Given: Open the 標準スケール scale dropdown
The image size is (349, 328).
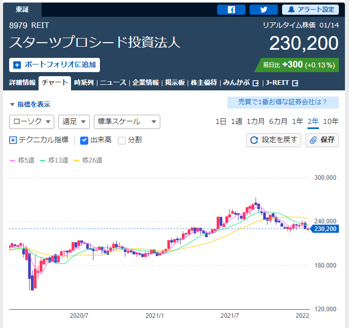Looking at the screenshot, I should [127, 122].
